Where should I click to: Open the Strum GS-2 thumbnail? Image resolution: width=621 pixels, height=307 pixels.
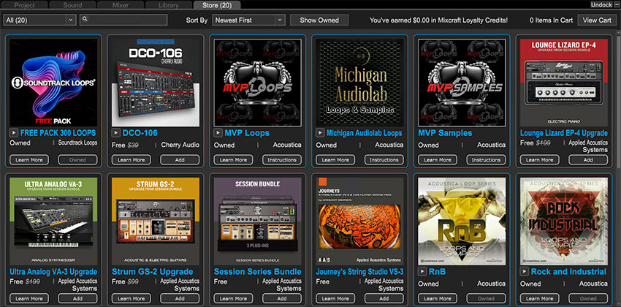coord(156,221)
